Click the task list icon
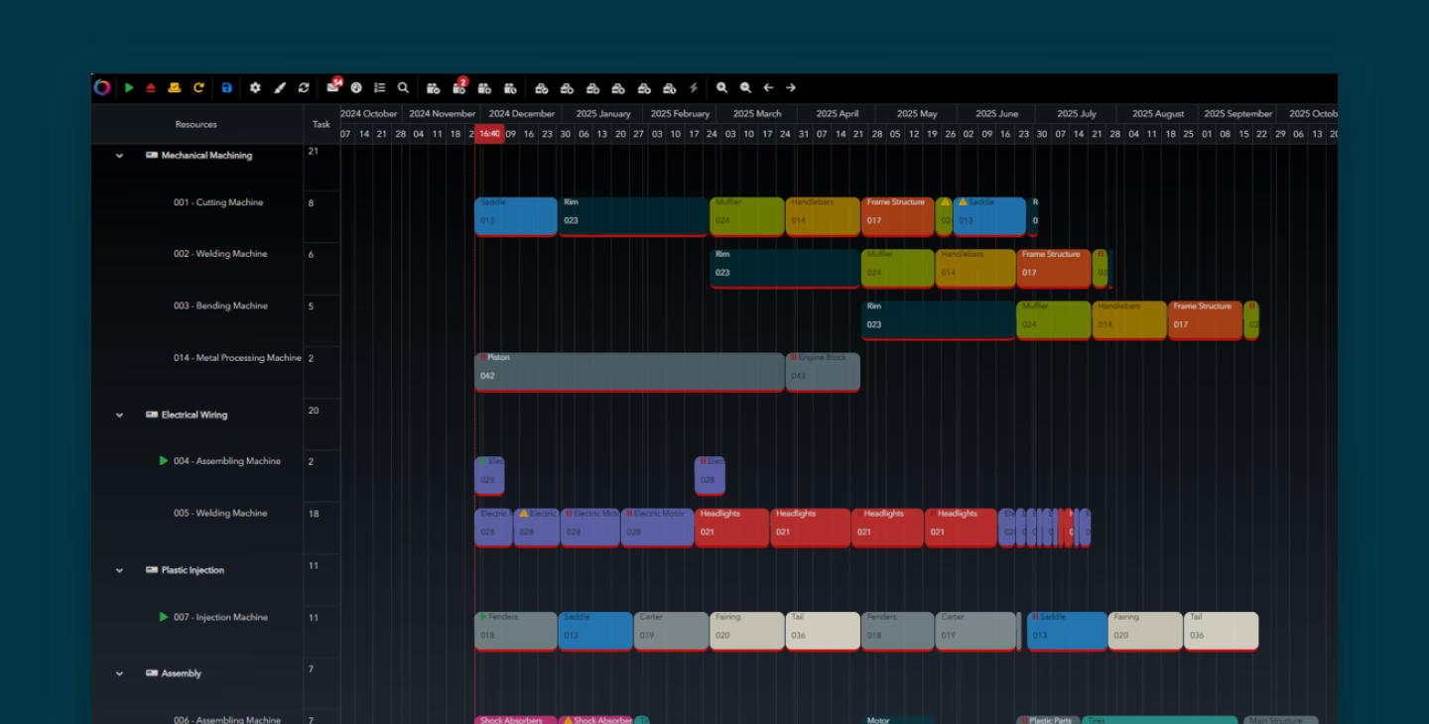The width and height of the screenshot is (1429, 724). click(379, 87)
